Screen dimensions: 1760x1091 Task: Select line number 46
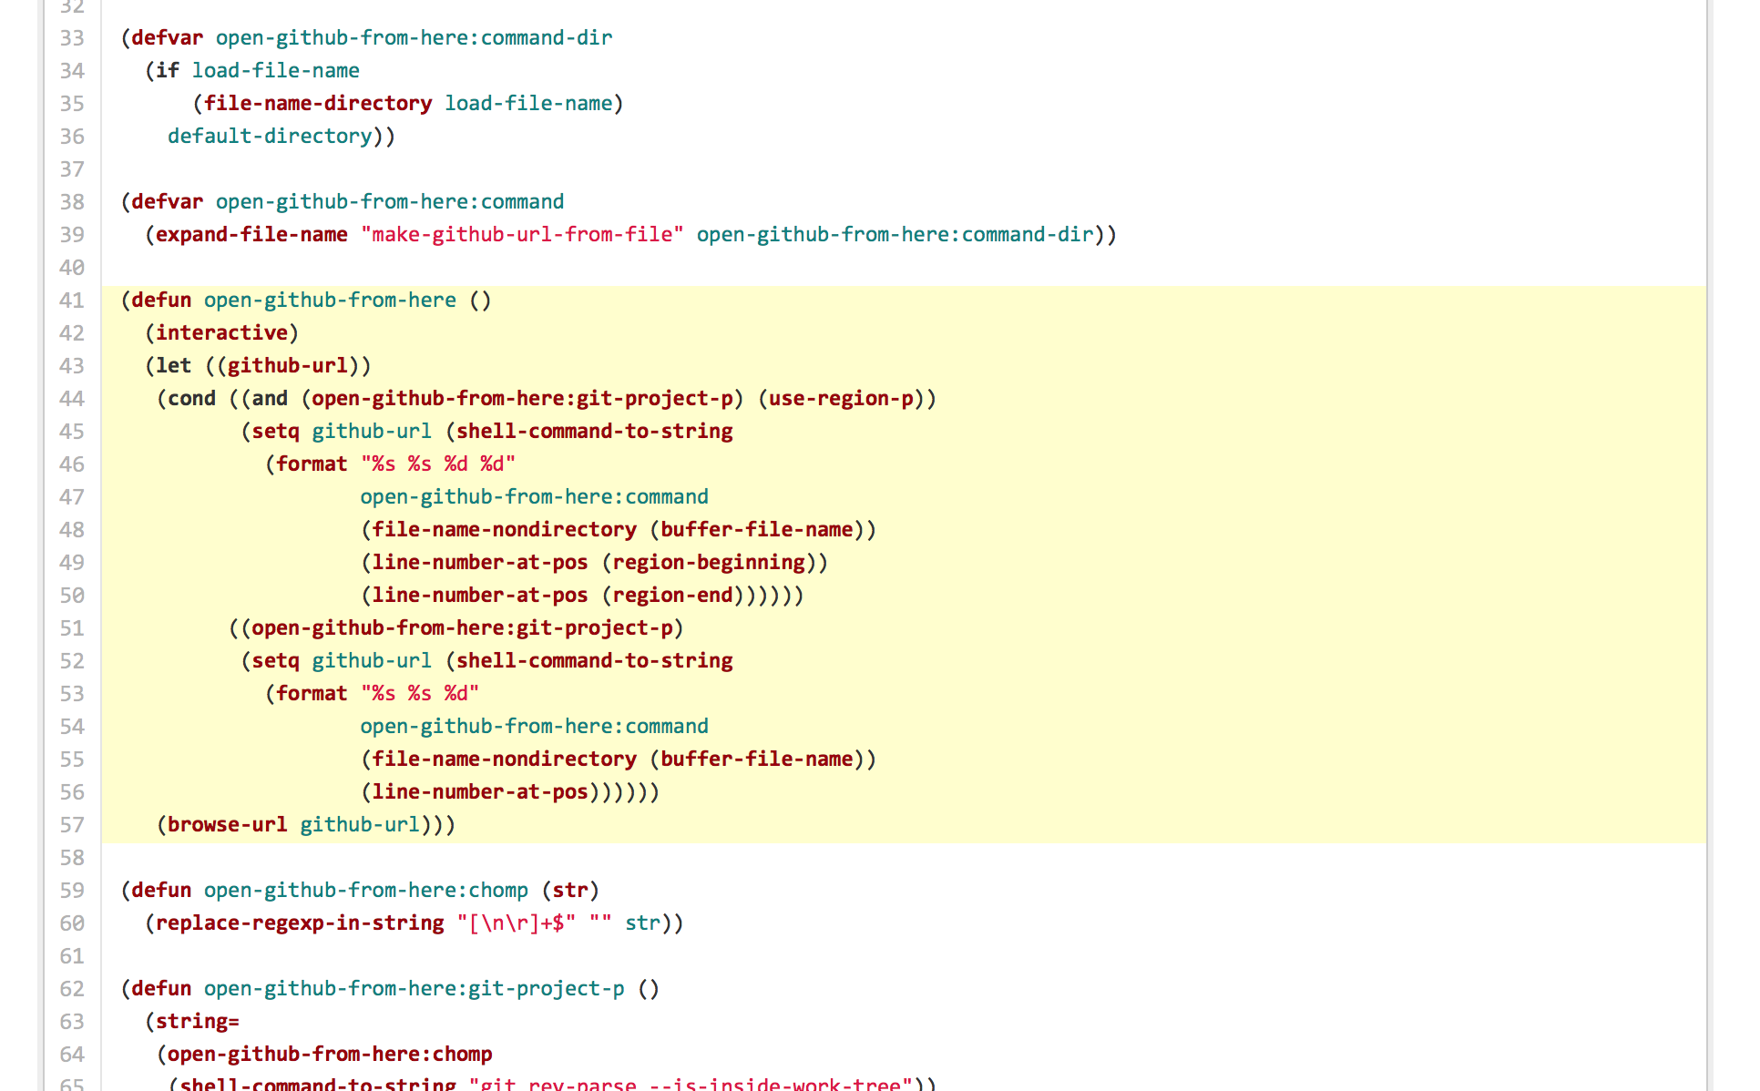point(72,464)
